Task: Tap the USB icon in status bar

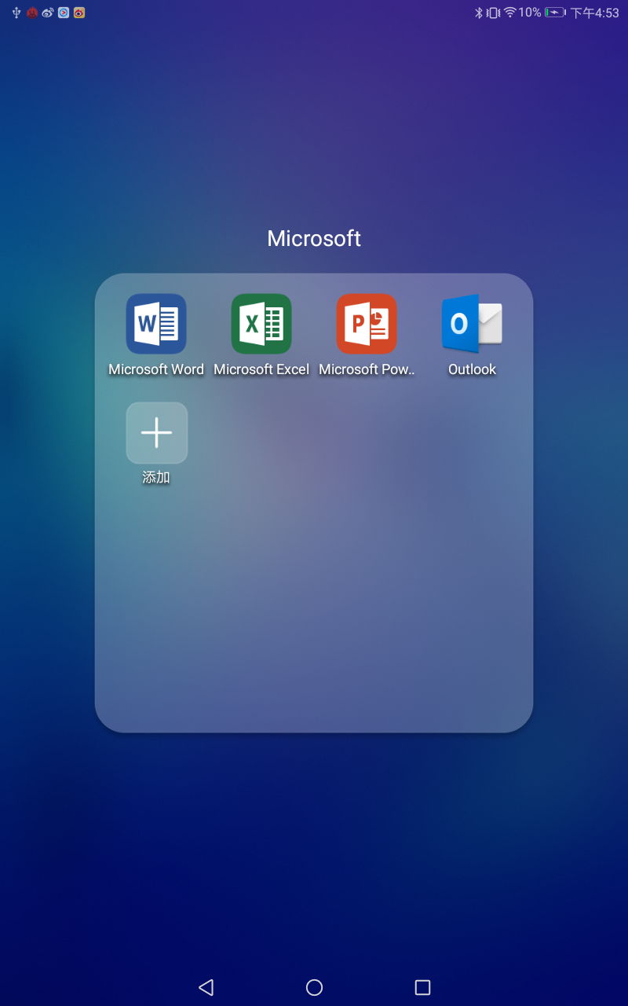Action: [16, 13]
